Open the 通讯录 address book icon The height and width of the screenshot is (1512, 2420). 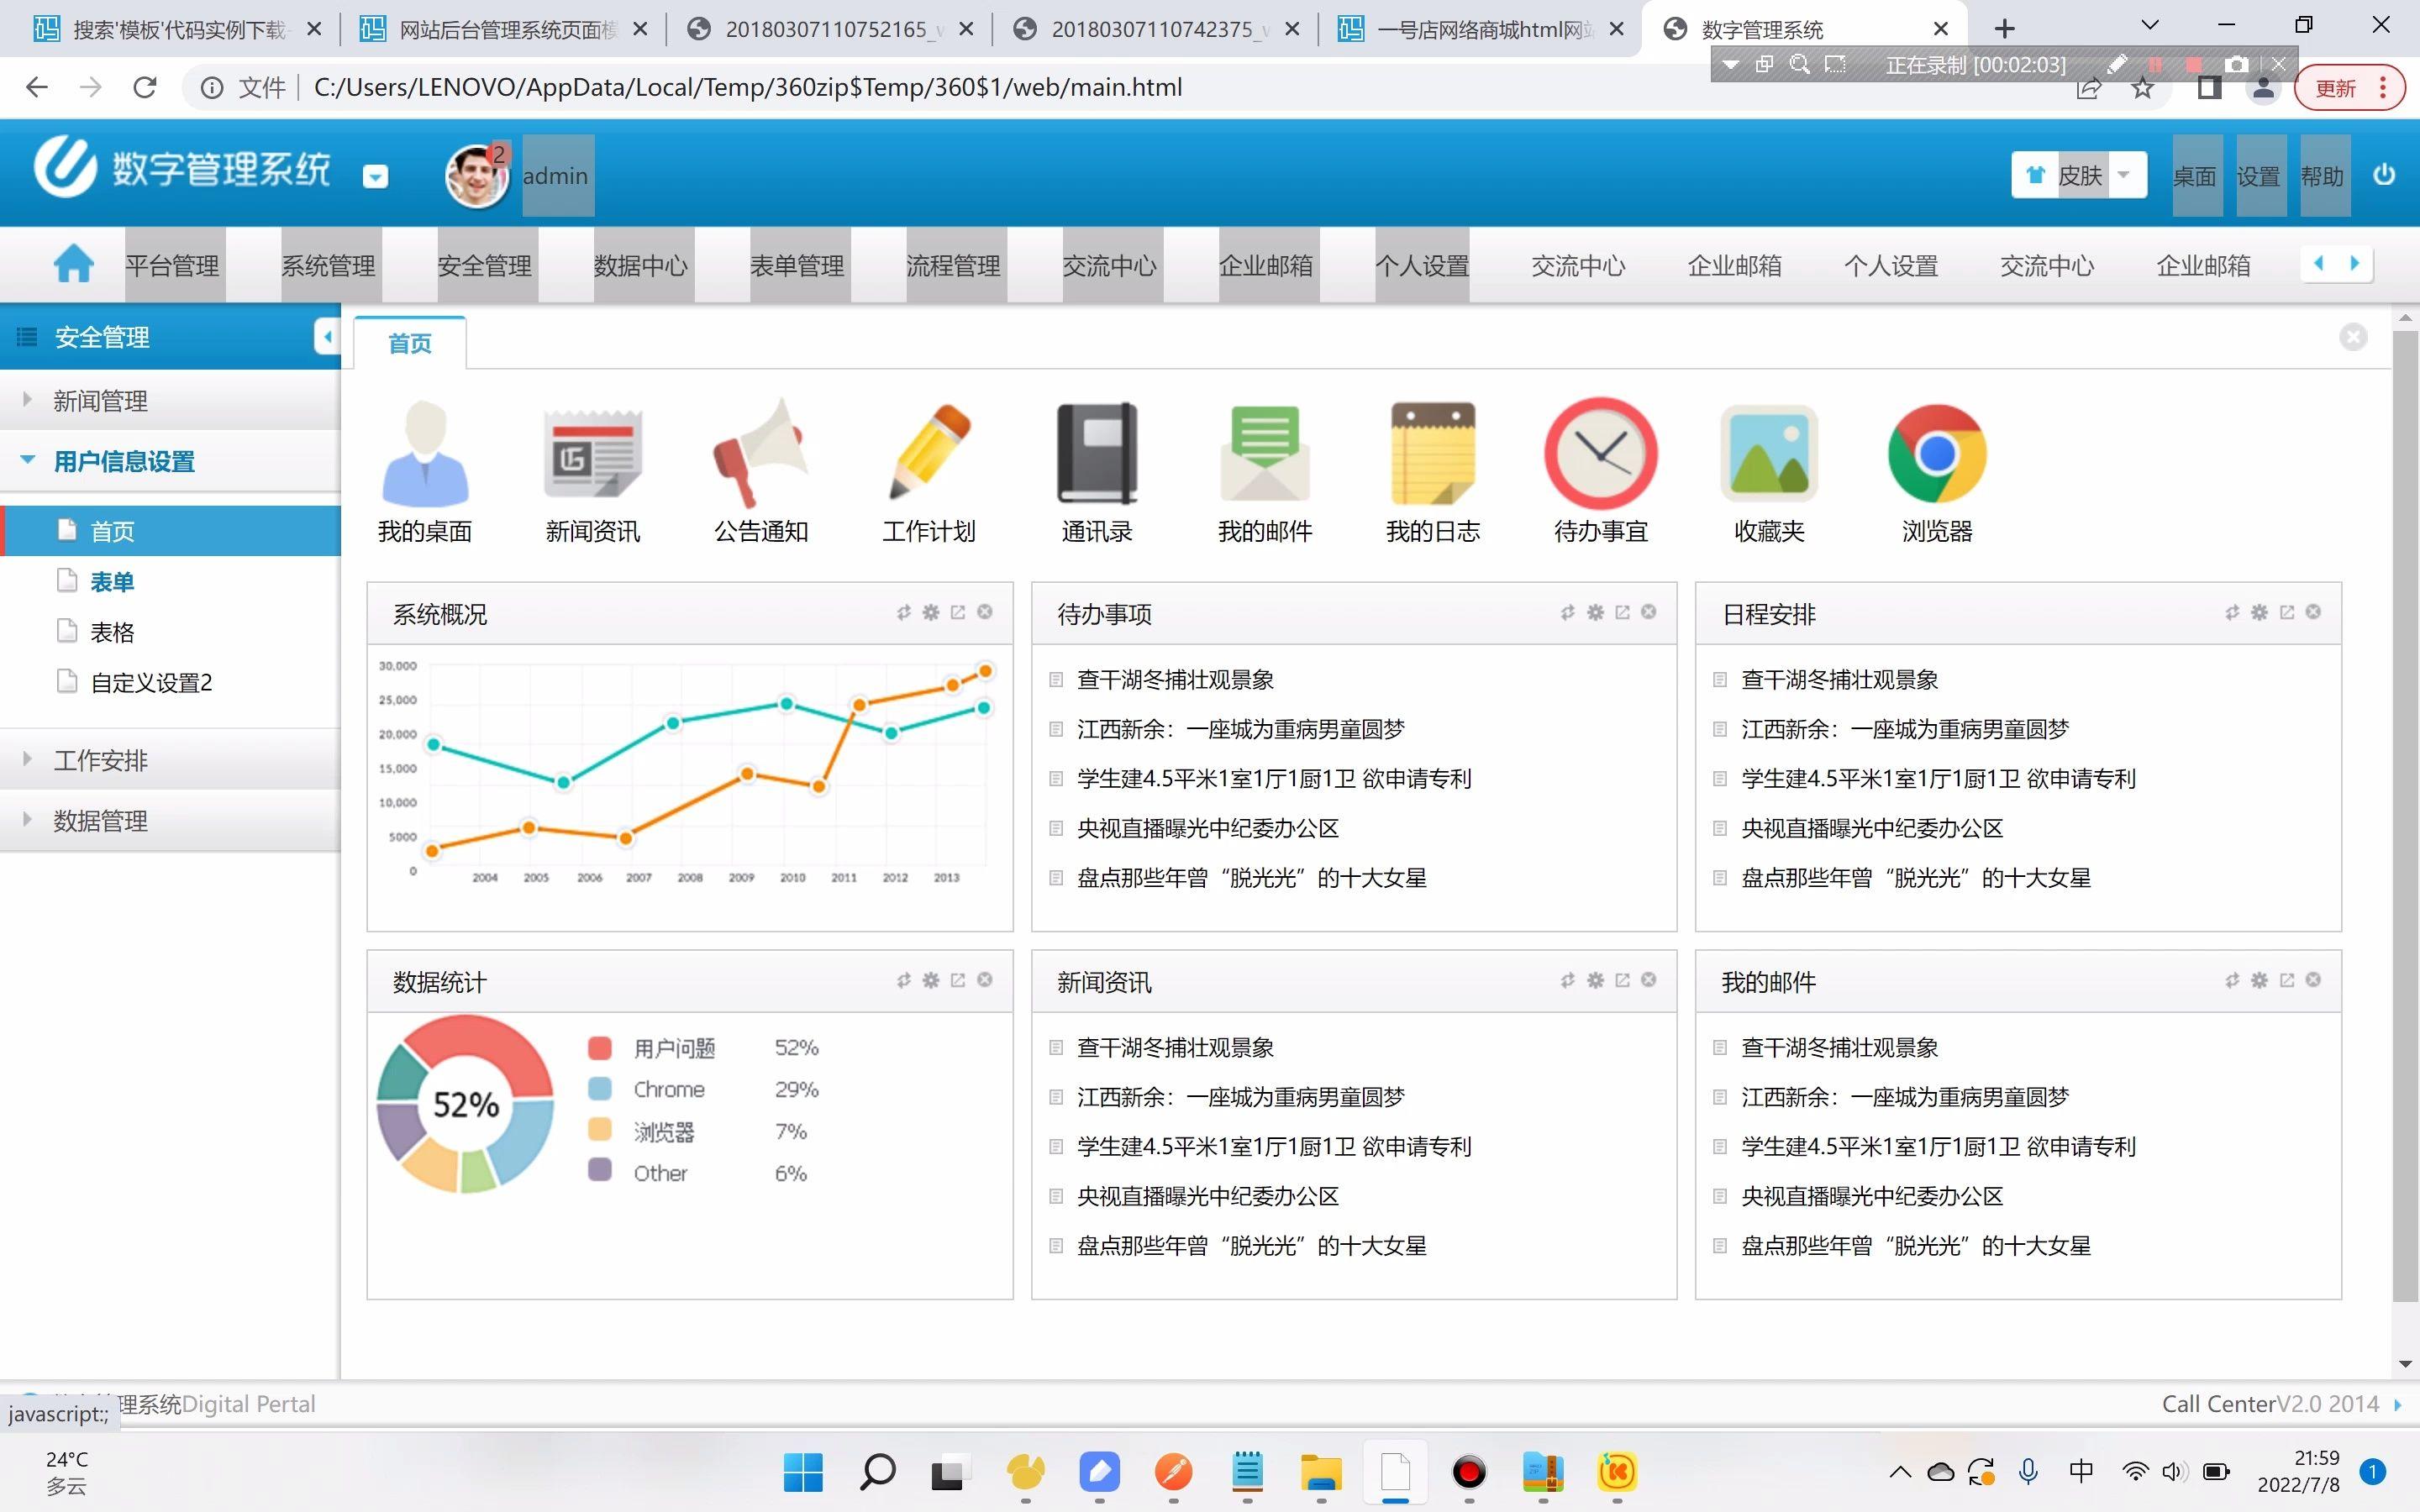tap(1097, 453)
